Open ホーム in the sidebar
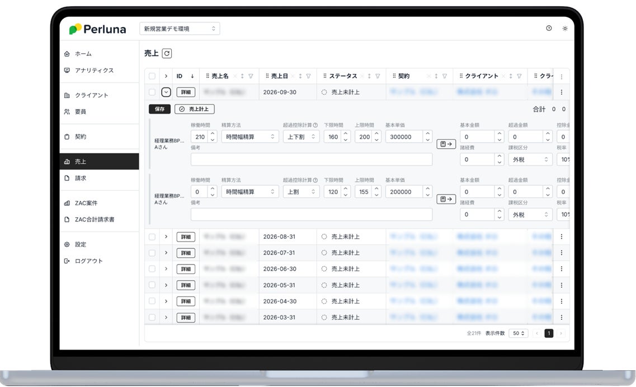This screenshot has height=387, width=636. pos(99,54)
